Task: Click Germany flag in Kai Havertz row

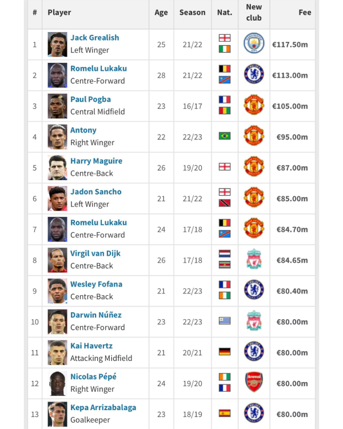Action: point(225,352)
